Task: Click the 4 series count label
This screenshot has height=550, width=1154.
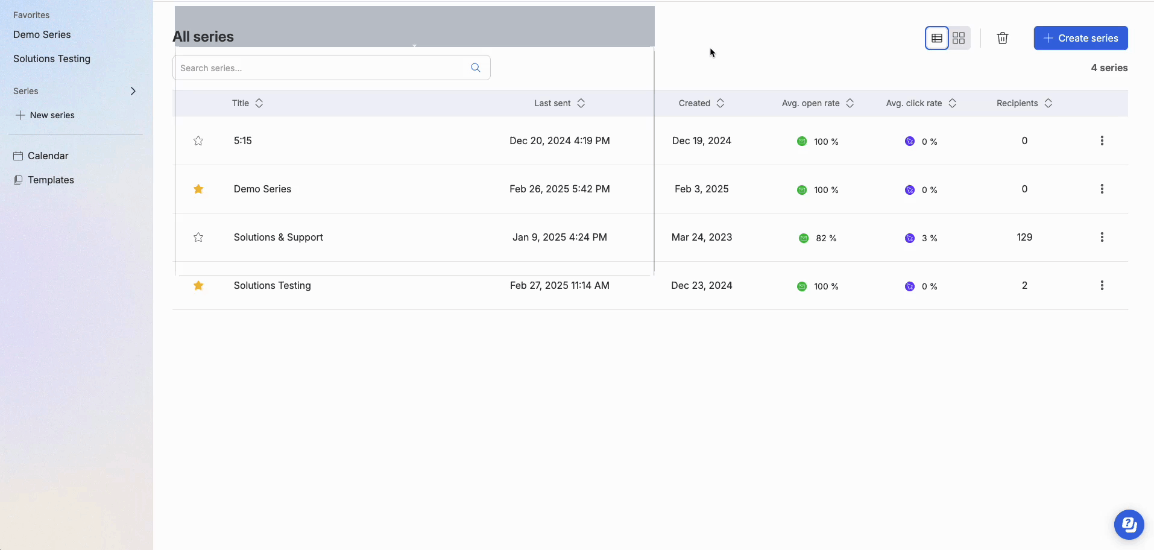Action: [x=1109, y=68]
